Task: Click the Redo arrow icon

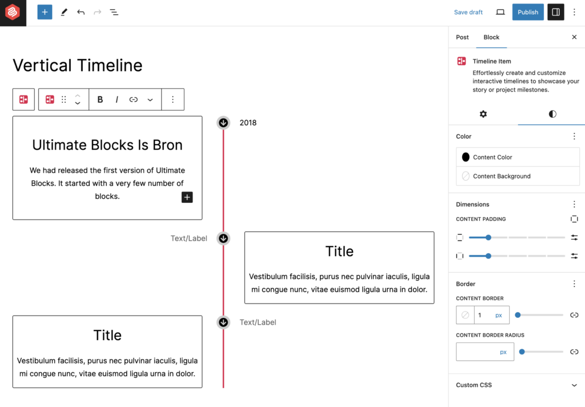Action: click(x=97, y=12)
